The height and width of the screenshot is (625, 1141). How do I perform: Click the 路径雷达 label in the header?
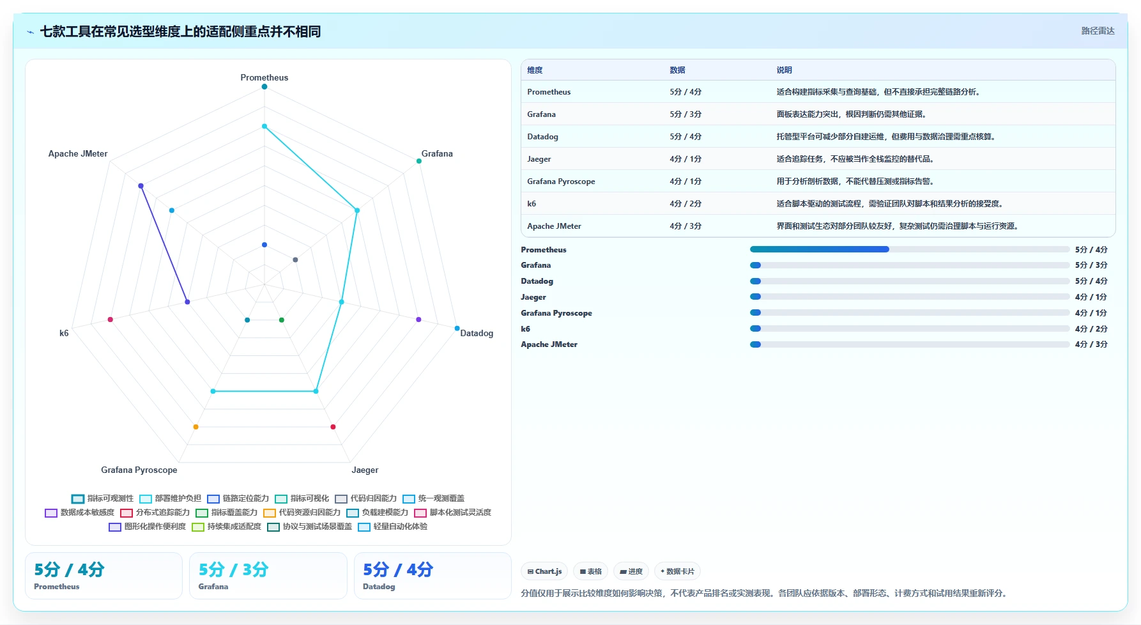coord(1098,31)
